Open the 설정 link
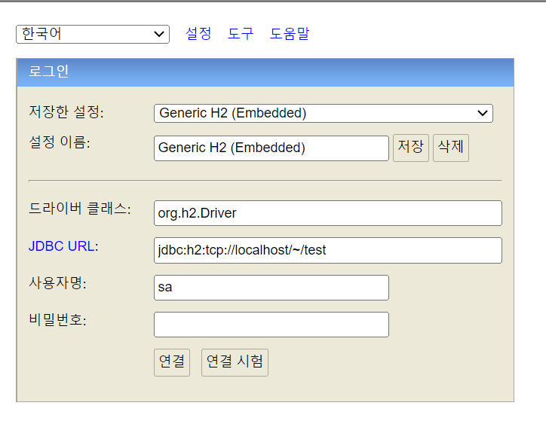 tap(198, 34)
